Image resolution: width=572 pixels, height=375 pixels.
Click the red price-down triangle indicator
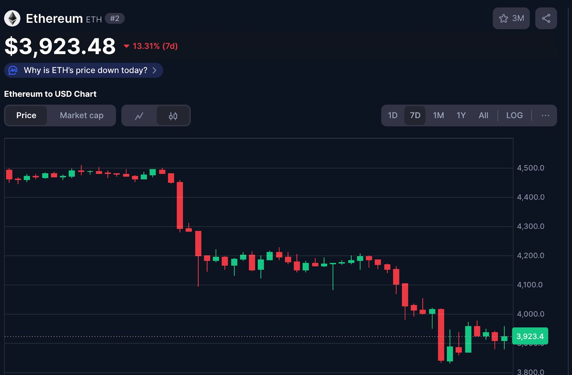pyautogui.click(x=126, y=46)
